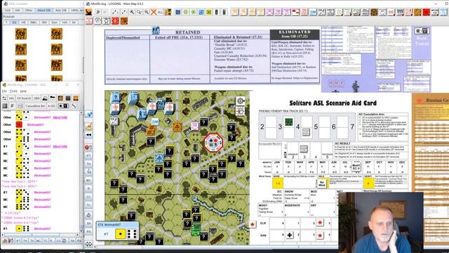Click the Ahriman667 IFT dice result popup
This screenshot has height=253, width=449.
coord(117,231)
